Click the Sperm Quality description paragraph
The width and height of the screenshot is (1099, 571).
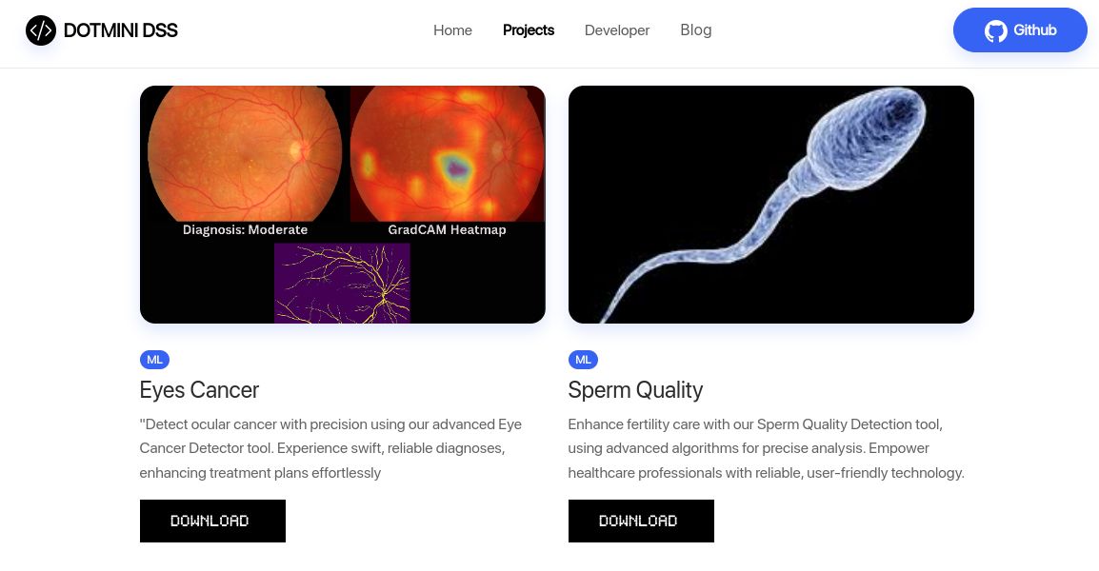click(766, 448)
